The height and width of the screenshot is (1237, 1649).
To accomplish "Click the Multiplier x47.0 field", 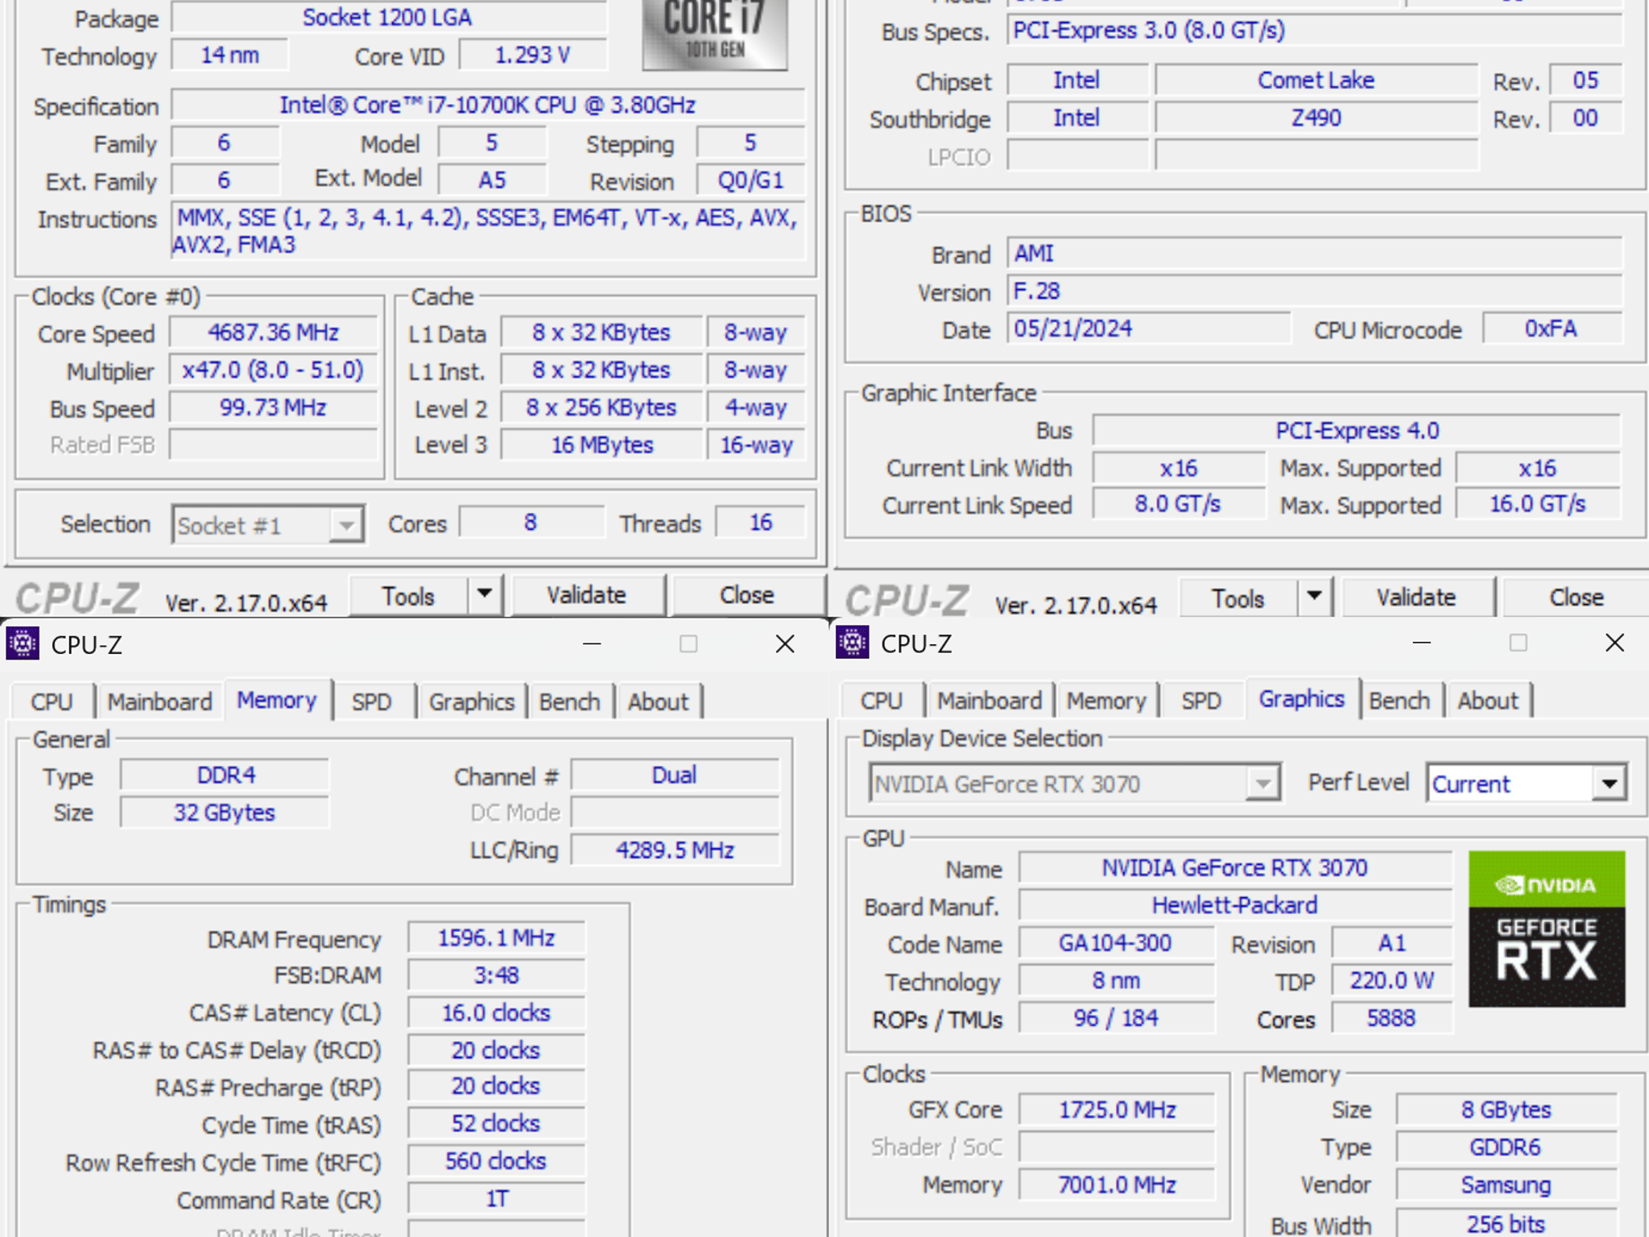I will (274, 370).
